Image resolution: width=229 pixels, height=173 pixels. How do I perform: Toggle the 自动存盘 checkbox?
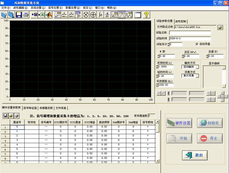point(197,44)
